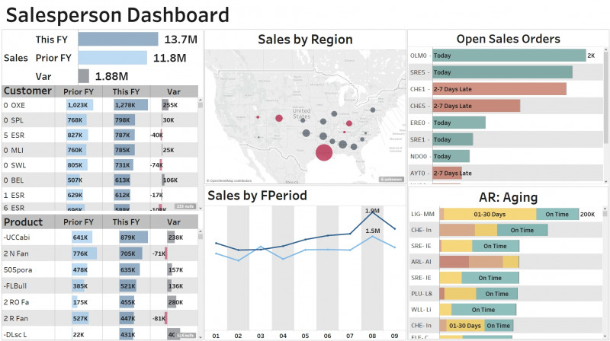Viewport: 610px width, 341px height.
Task: Select the LIG-MM '01-30 Days' segment
Action: (x=490, y=214)
